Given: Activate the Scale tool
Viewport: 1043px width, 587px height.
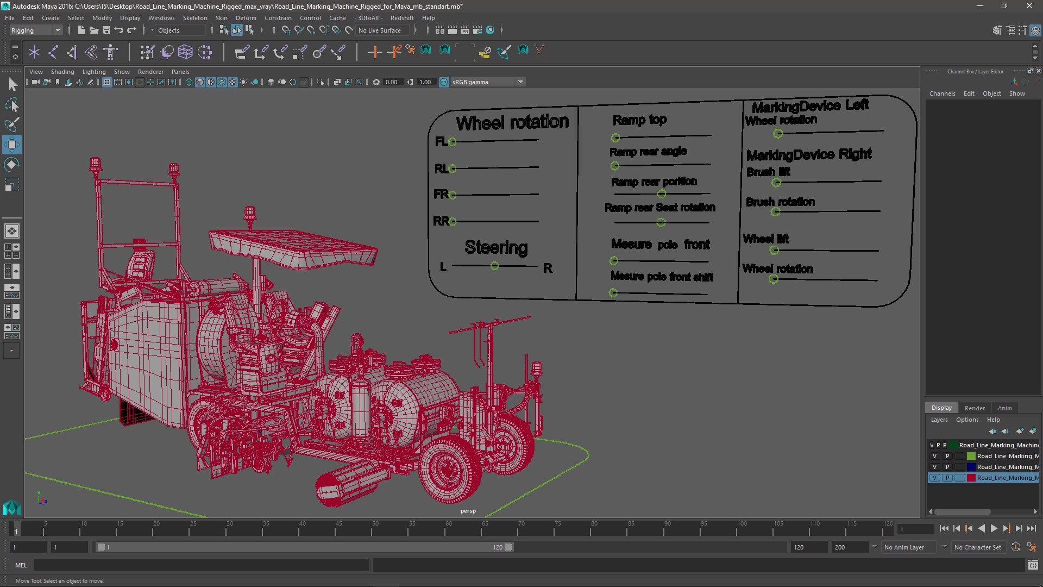Looking at the screenshot, I should click(x=12, y=185).
